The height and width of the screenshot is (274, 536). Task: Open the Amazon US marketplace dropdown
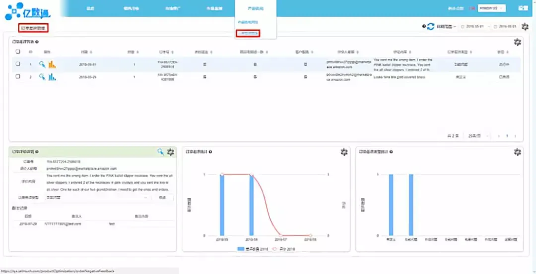491,8
